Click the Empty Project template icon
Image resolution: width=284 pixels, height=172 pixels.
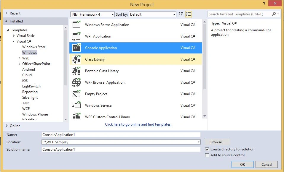point(76,94)
